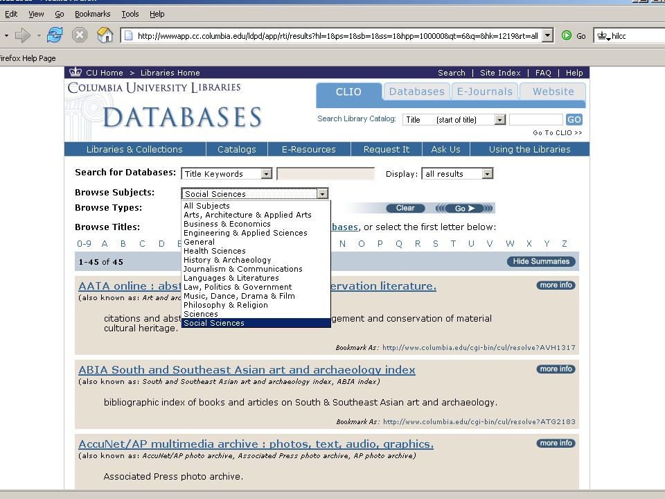This screenshot has width=665, height=499.
Task: Select Engineering & Applied Sciences option
Action: click(256, 233)
